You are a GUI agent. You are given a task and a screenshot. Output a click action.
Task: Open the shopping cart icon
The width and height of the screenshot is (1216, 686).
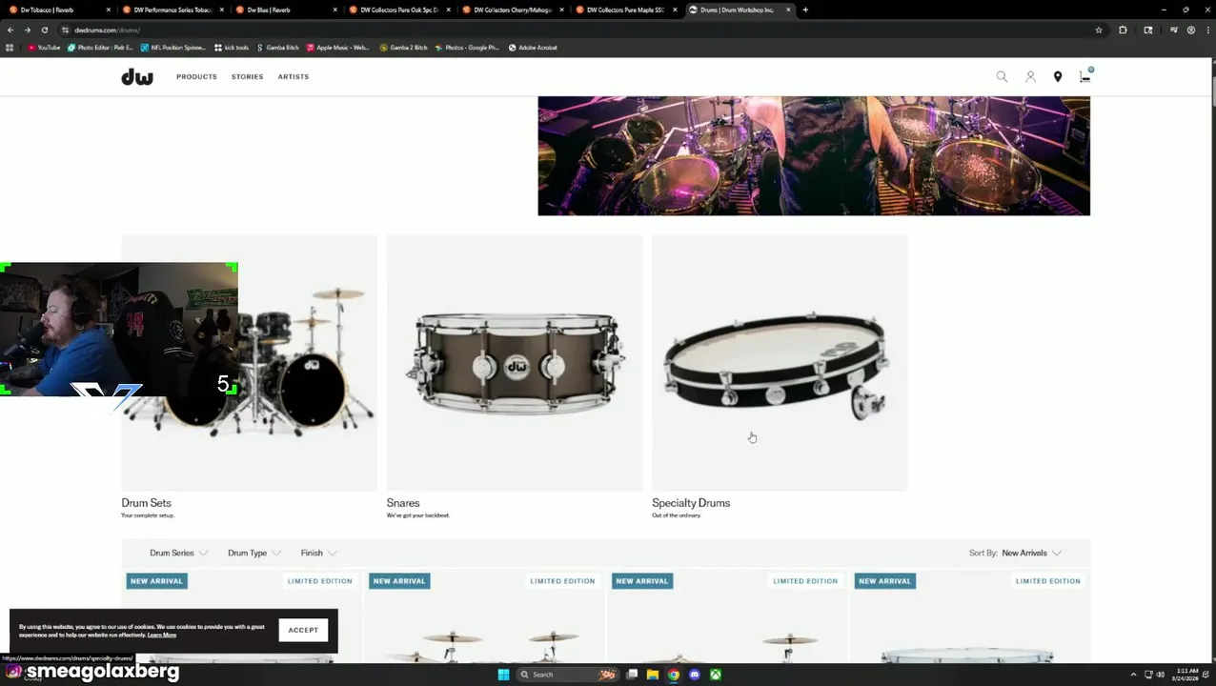(x=1085, y=76)
